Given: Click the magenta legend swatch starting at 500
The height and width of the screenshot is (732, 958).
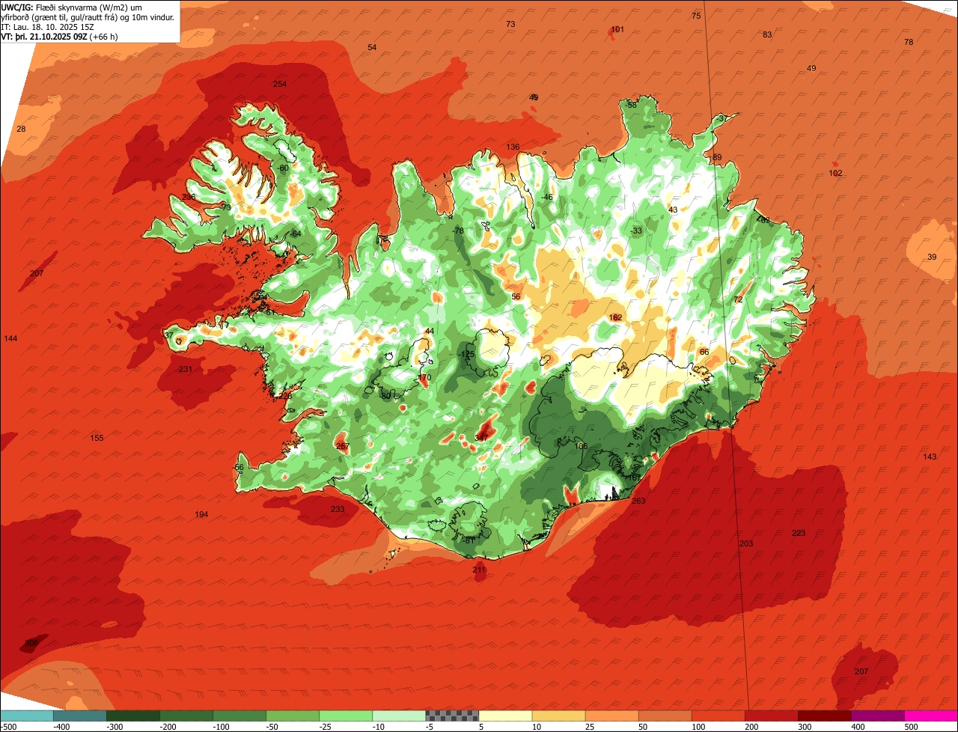Looking at the screenshot, I should [931, 716].
